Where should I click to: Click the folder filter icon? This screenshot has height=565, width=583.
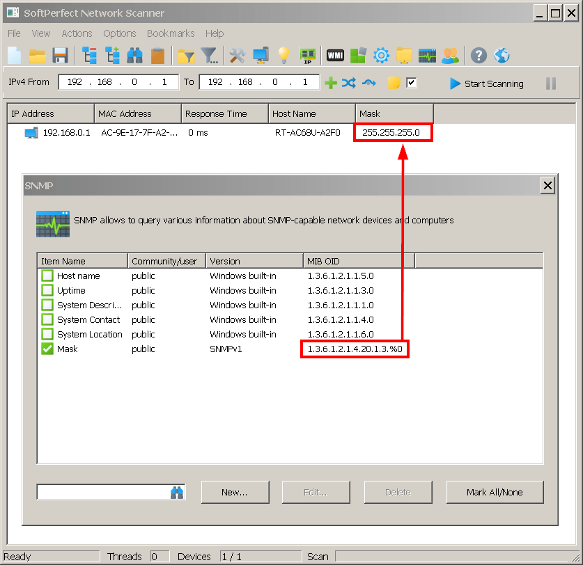186,56
